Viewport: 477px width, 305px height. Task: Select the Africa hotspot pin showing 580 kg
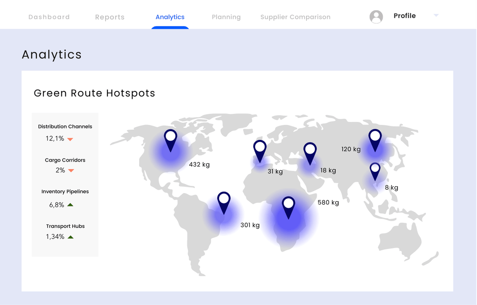coord(288,204)
